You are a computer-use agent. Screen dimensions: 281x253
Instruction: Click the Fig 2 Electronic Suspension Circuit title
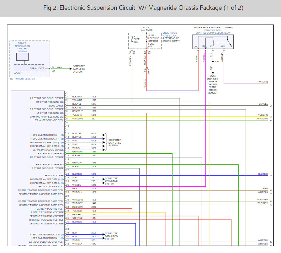(x=143, y=8)
